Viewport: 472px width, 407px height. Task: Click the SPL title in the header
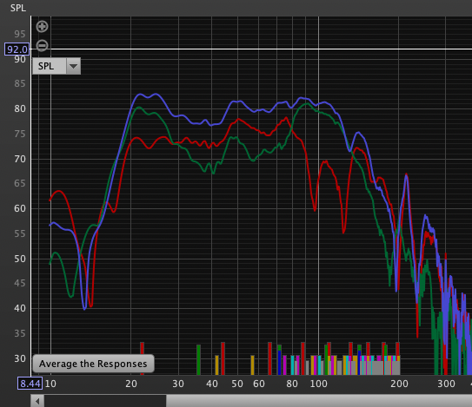pyautogui.click(x=18, y=8)
